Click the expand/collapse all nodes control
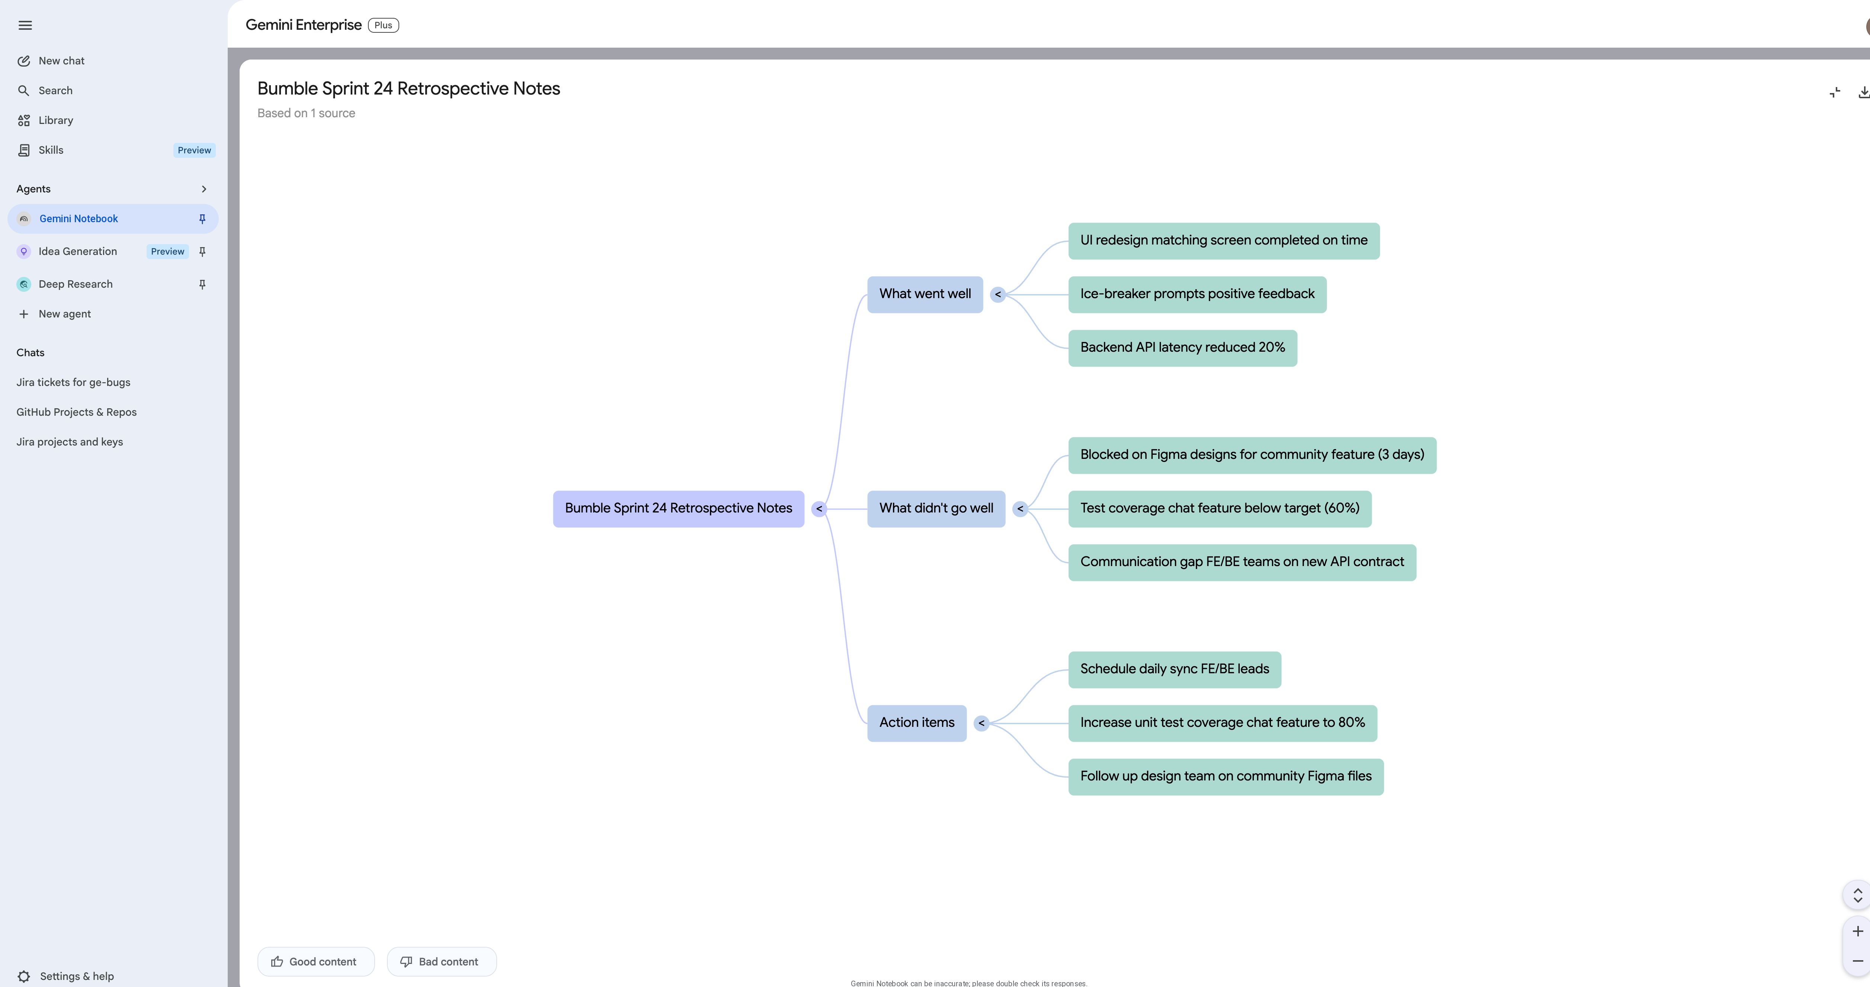 tap(1858, 895)
